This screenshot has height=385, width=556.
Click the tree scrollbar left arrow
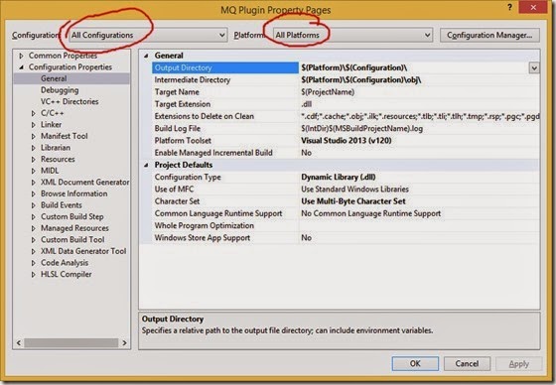pos(19,342)
